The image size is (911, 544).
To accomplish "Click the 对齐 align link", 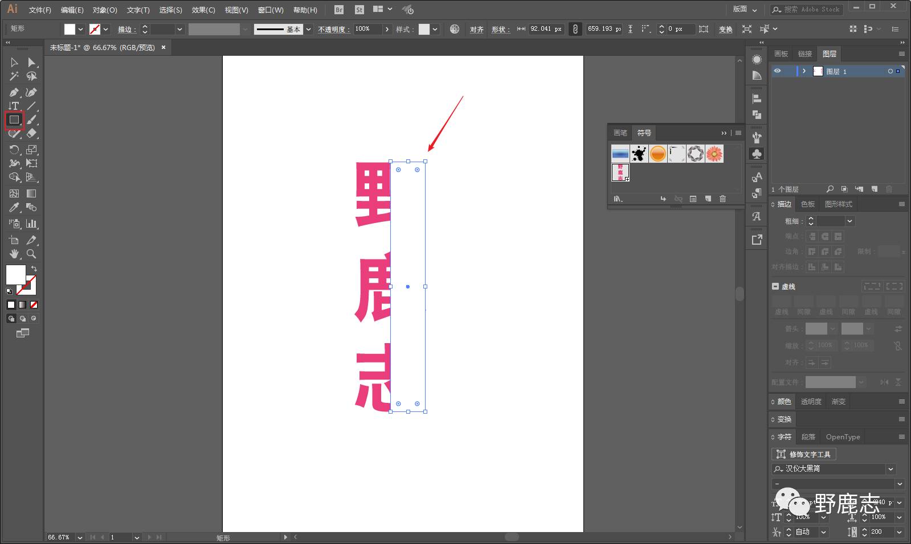I will [476, 29].
